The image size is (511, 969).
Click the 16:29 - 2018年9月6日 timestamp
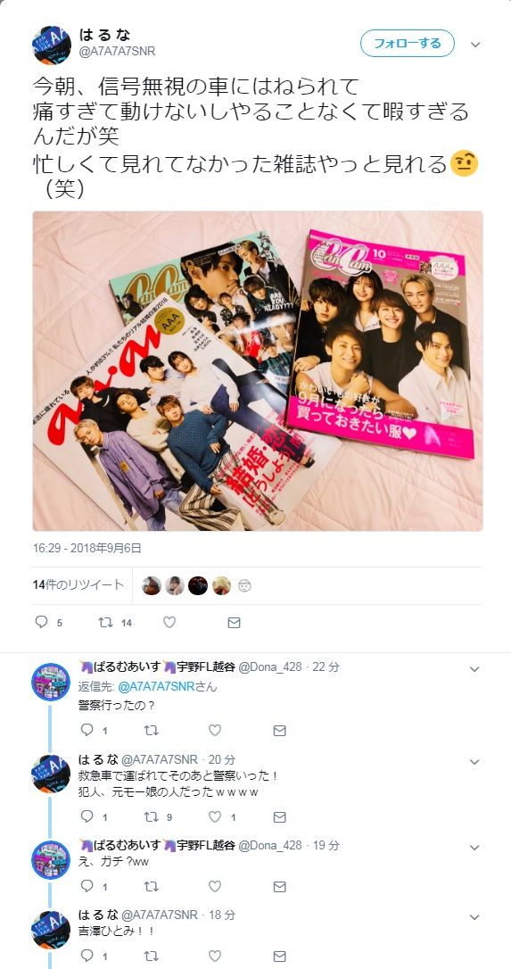click(x=87, y=548)
